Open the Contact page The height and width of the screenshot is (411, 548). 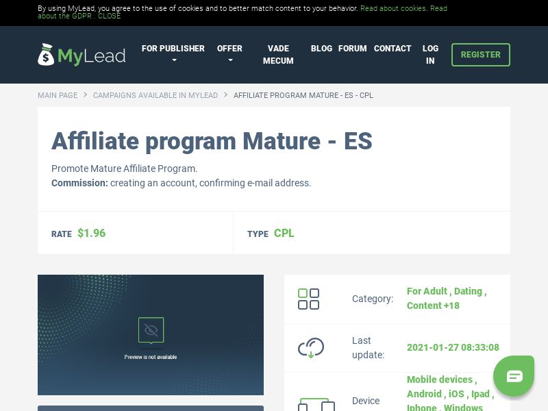[393, 49]
